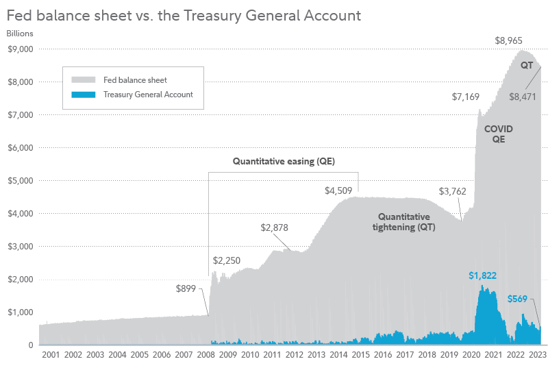The width and height of the screenshot is (548, 370).
Task: Select the "Fed balance sheet" legend label
Action: coord(135,80)
